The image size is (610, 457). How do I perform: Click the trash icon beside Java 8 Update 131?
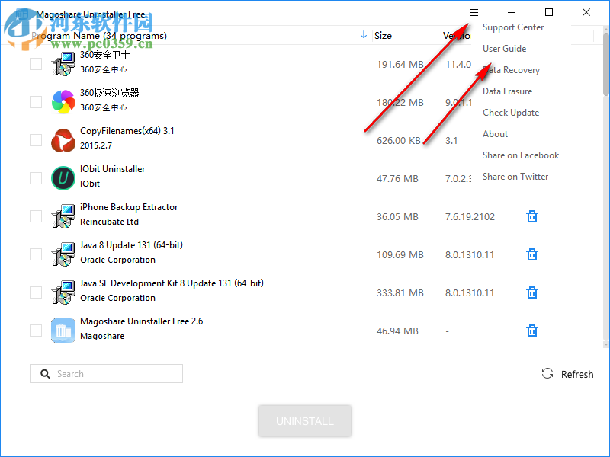tap(531, 254)
